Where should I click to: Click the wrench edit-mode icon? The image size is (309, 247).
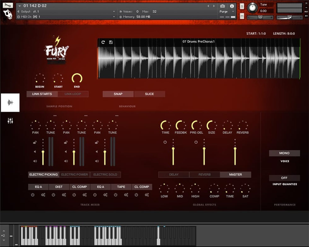[x=8, y=5]
